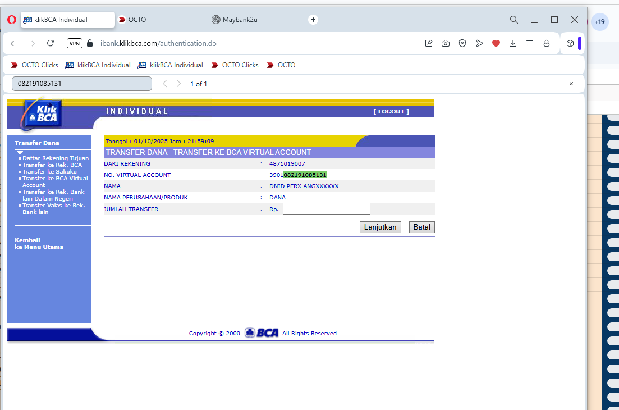
Task: Click the find-in-page search field
Action: (x=82, y=84)
